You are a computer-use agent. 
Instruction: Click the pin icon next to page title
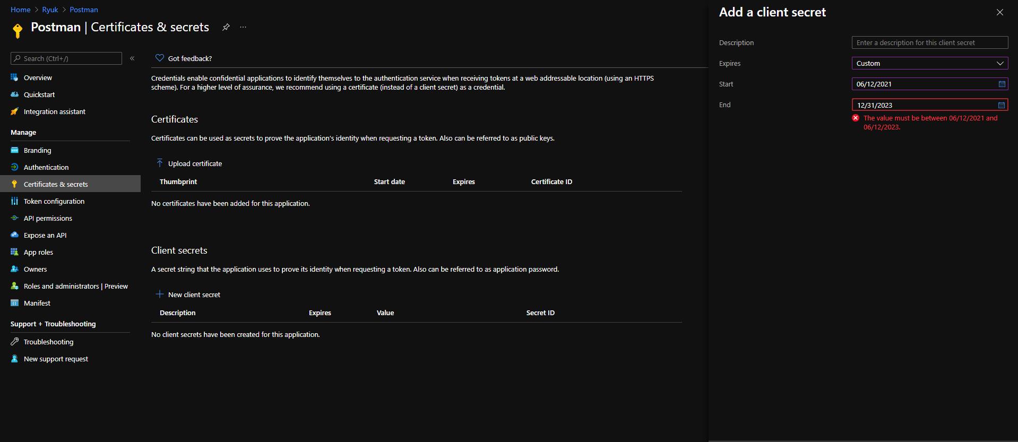click(x=226, y=27)
